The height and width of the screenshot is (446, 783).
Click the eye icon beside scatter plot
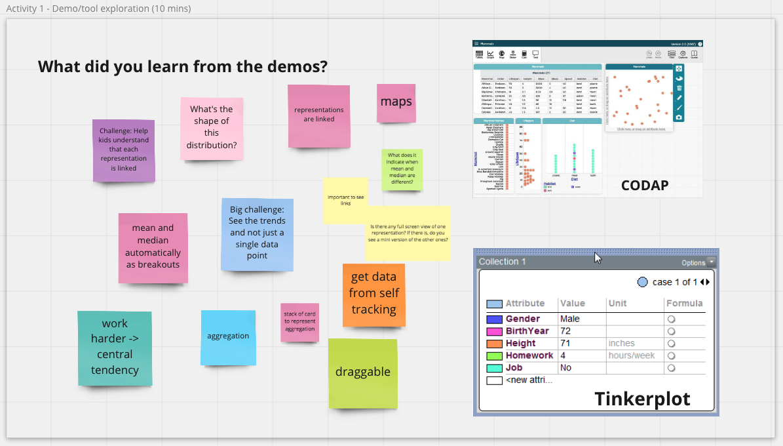point(679,78)
